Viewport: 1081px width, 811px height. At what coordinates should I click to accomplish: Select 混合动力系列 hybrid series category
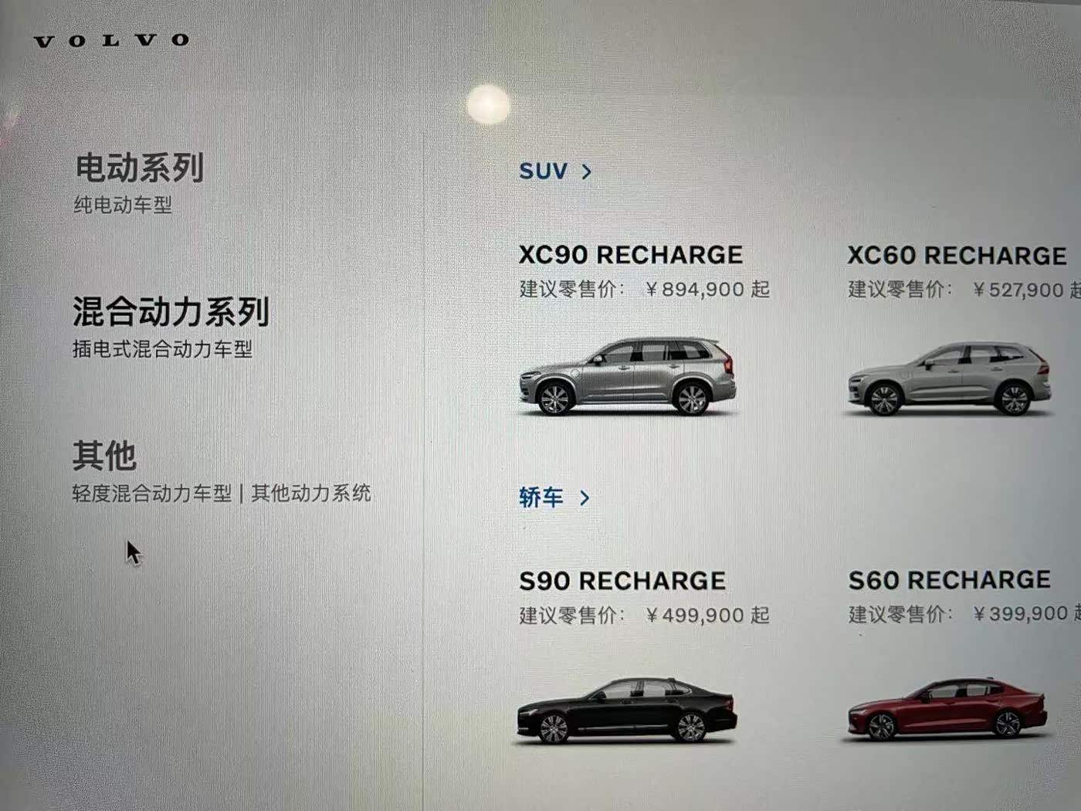coord(171,312)
